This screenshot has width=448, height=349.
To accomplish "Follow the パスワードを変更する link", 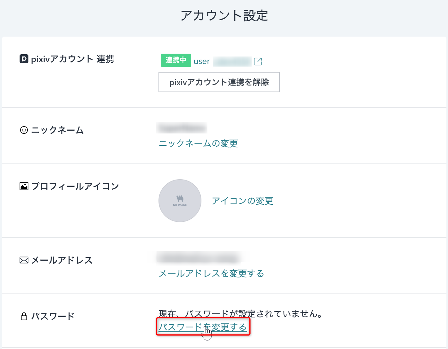I will click(x=202, y=327).
